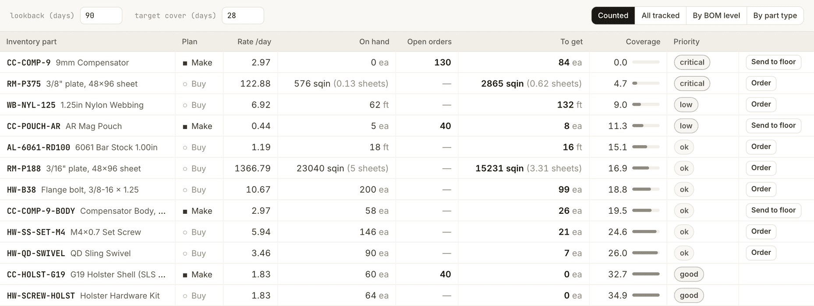Send CC-COMP-9 Compensator to floor
Screen dimensions: 814x306
point(773,62)
